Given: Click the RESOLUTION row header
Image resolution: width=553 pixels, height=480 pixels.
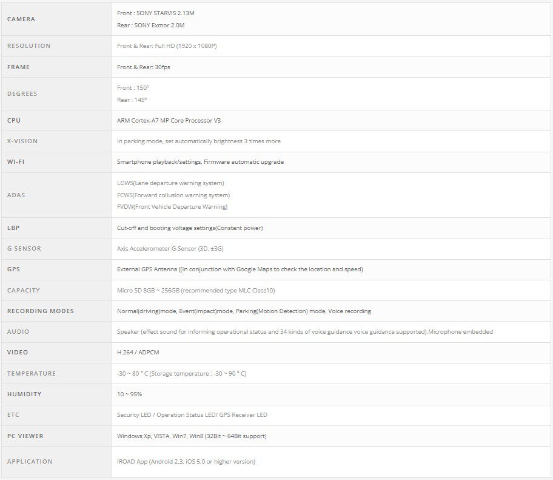Looking at the screenshot, I should click(x=28, y=46).
